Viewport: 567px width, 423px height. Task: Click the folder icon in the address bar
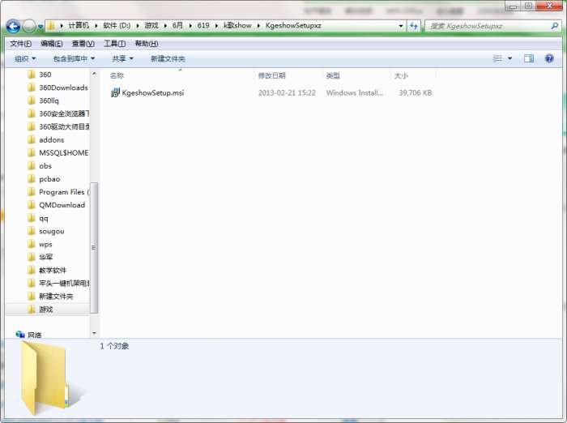point(51,26)
